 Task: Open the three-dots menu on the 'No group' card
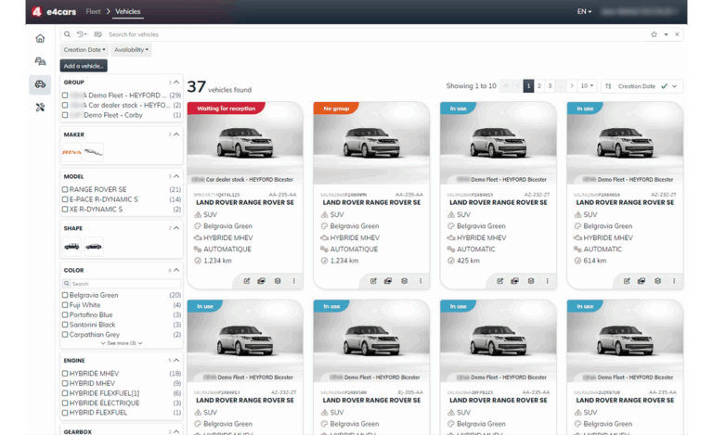pyautogui.click(x=420, y=280)
